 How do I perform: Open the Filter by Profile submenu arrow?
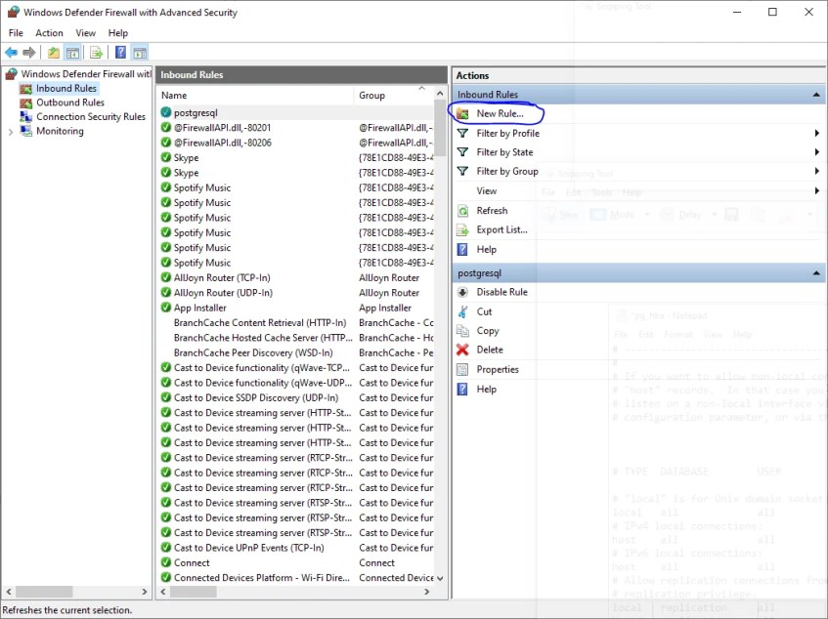[x=817, y=134]
